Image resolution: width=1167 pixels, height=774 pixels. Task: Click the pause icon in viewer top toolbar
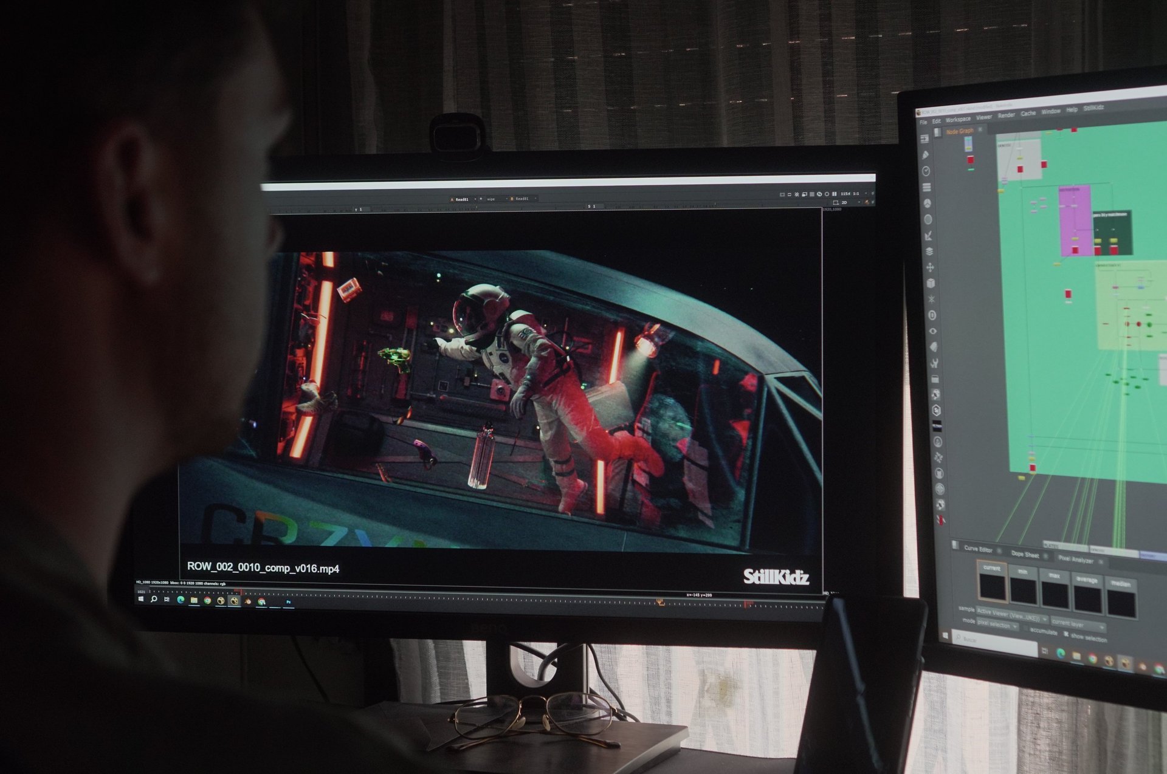[835, 194]
